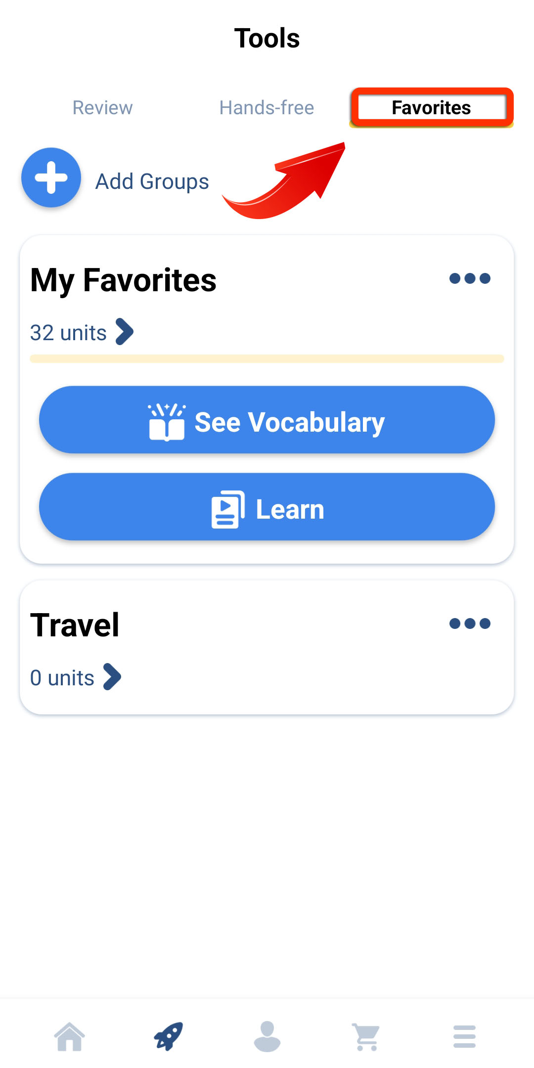This screenshot has width=534, height=1068.
Task: Expand the 0 units chevron under Travel
Action: coord(112,677)
